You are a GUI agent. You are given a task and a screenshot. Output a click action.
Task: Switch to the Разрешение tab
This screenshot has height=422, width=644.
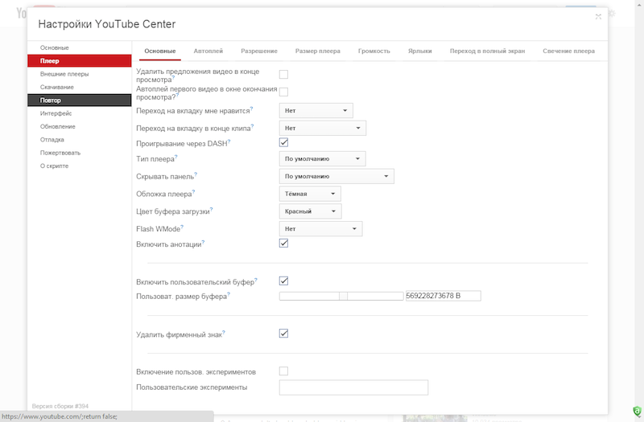click(259, 51)
